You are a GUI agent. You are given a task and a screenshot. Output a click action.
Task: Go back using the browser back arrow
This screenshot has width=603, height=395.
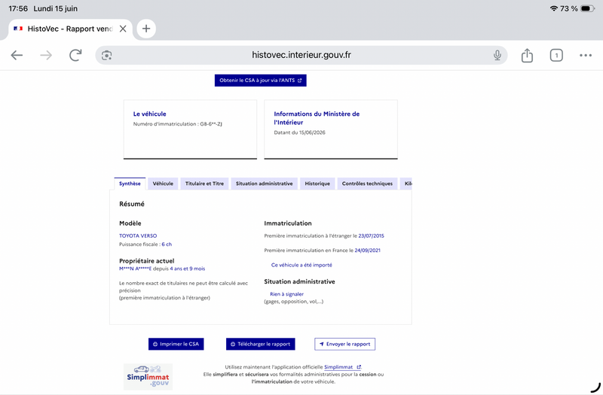[17, 55]
